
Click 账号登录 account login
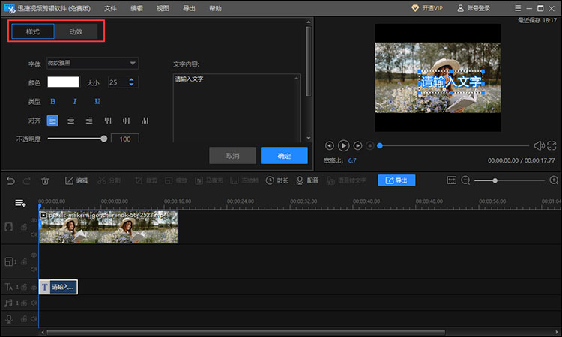tap(474, 8)
